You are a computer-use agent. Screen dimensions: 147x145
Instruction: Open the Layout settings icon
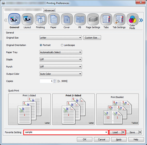[x=27, y=19]
